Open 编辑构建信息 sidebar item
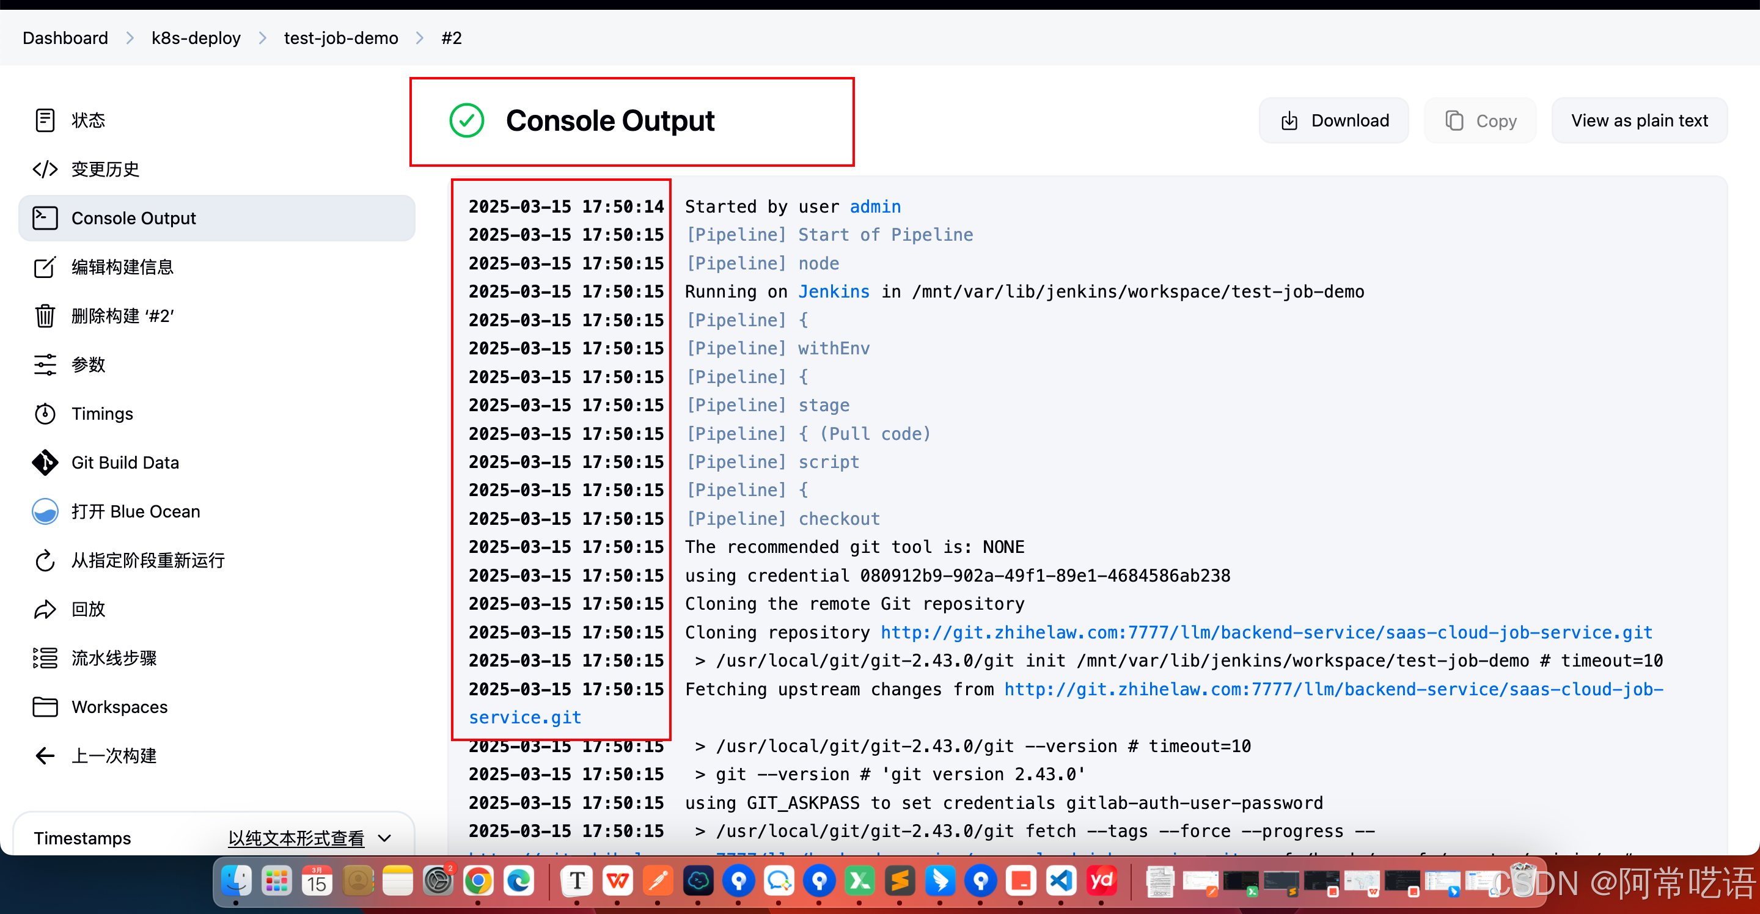The height and width of the screenshot is (914, 1760). [x=122, y=267]
